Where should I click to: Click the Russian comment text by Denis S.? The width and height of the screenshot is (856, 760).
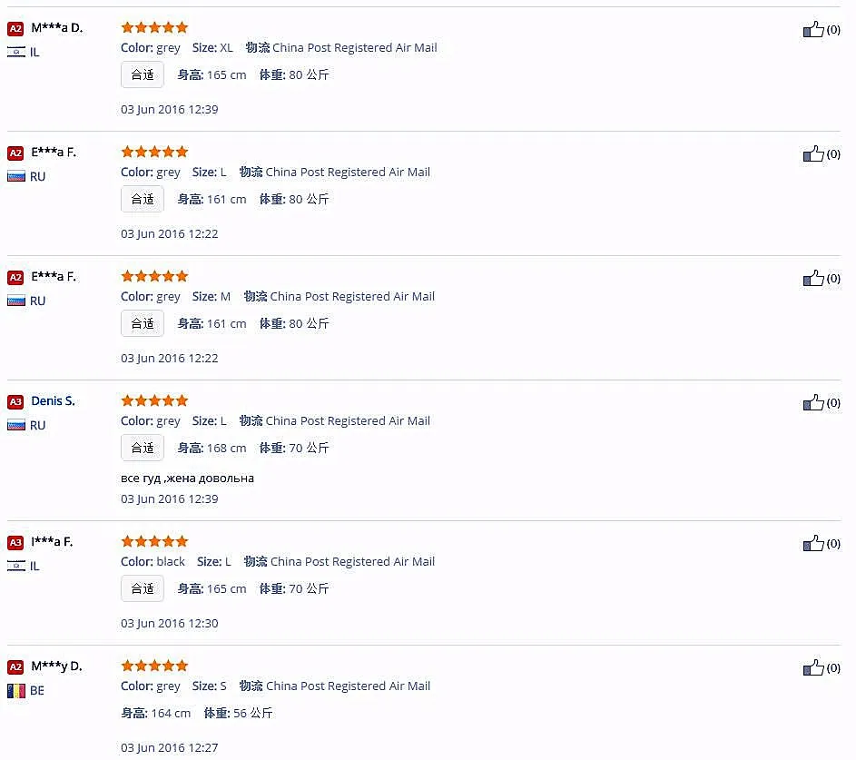click(187, 479)
